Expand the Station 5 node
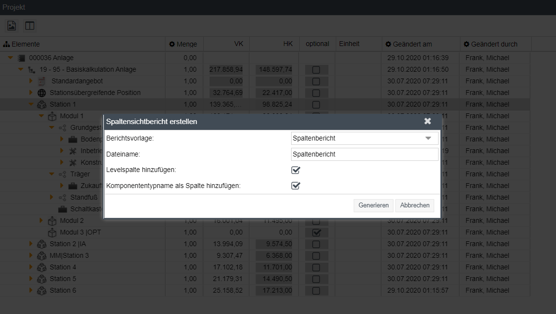This screenshot has height=314, width=556. click(x=31, y=279)
